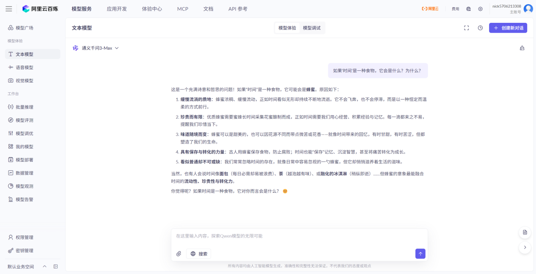Click the 创建新对话 button
Screen dimensions: 536x274
pyautogui.click(x=508, y=28)
